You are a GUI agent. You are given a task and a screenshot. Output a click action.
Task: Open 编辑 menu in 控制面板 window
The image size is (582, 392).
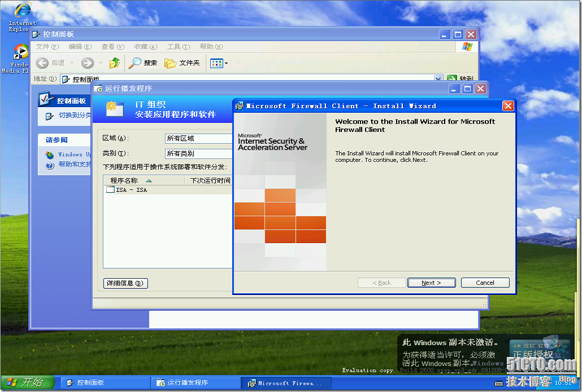(x=80, y=47)
